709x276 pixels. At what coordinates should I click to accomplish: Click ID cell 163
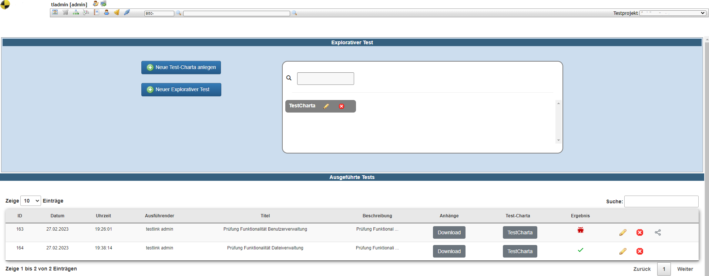click(x=20, y=229)
